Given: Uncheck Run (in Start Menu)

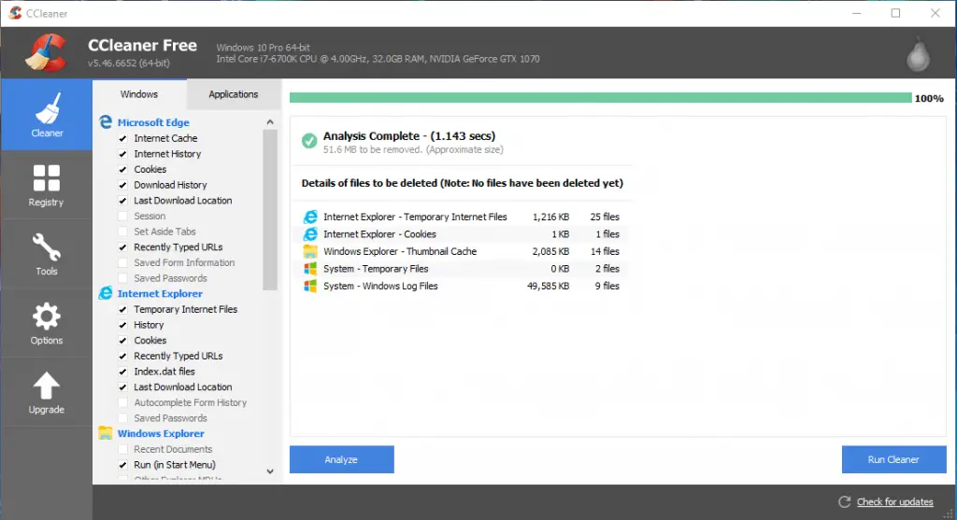Looking at the screenshot, I should click(122, 465).
